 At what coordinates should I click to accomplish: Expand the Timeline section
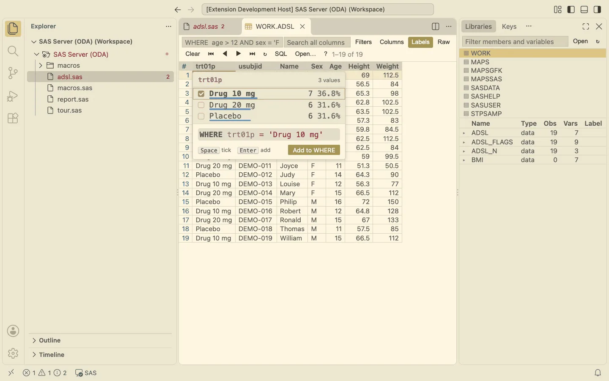[34, 355]
